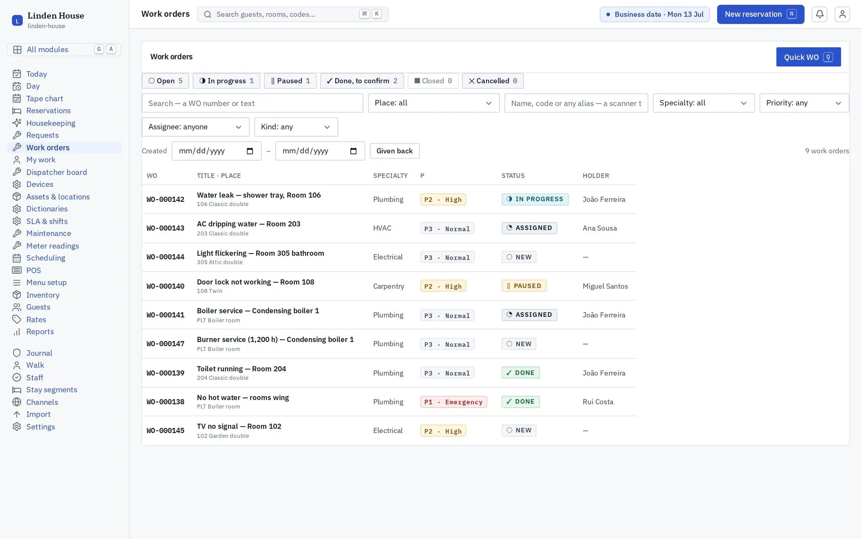Open the notifications bell icon
Screen dimensions: 862x539
819,14
